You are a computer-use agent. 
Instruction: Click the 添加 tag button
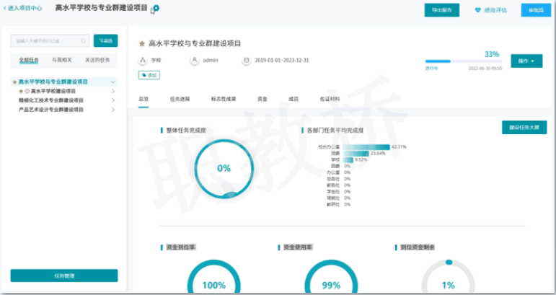[x=149, y=75]
